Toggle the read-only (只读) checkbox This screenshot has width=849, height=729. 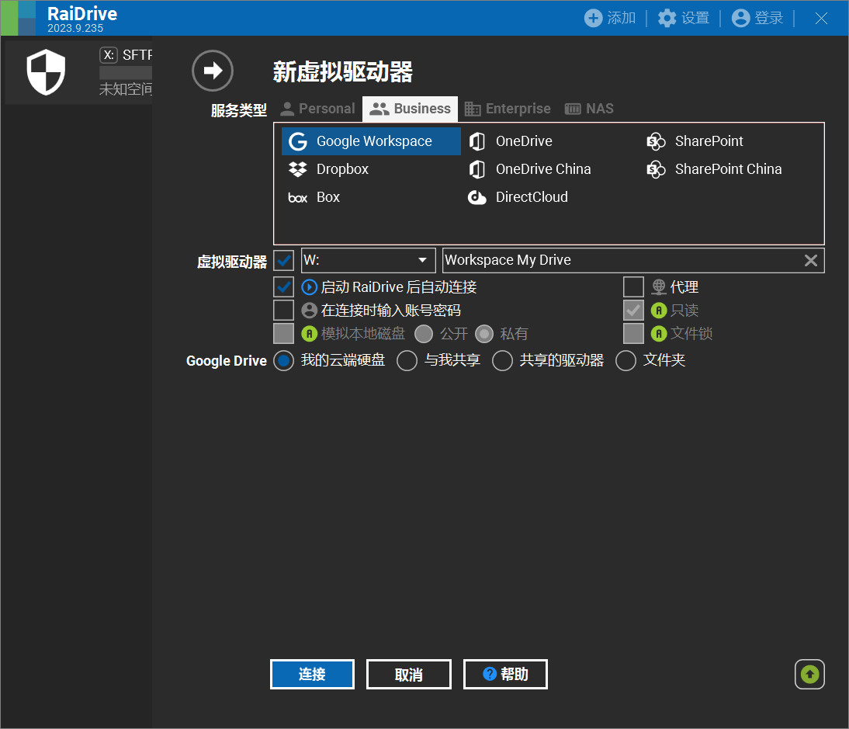pos(633,311)
